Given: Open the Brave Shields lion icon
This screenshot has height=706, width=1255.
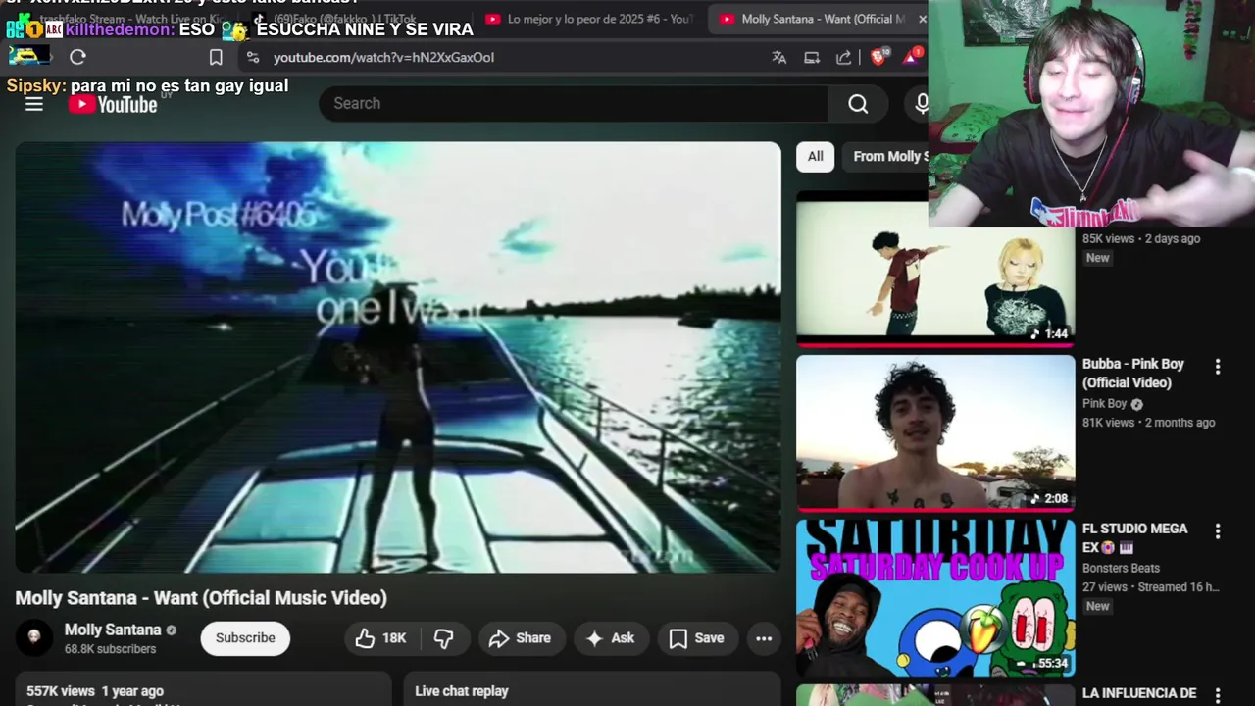Looking at the screenshot, I should coord(878,57).
